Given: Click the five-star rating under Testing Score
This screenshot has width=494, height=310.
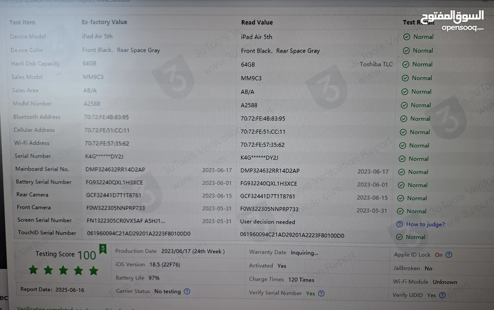Looking at the screenshot, I should pyautogui.click(x=63, y=270).
